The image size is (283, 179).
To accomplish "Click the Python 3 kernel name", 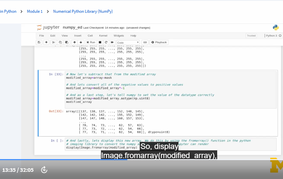I will [x=271, y=36].
